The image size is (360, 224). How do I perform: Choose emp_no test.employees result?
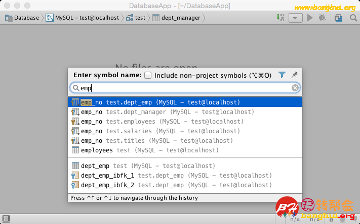click(185, 122)
